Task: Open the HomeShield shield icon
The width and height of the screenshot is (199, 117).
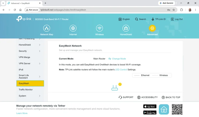Action: pyautogui.click(x=126, y=28)
